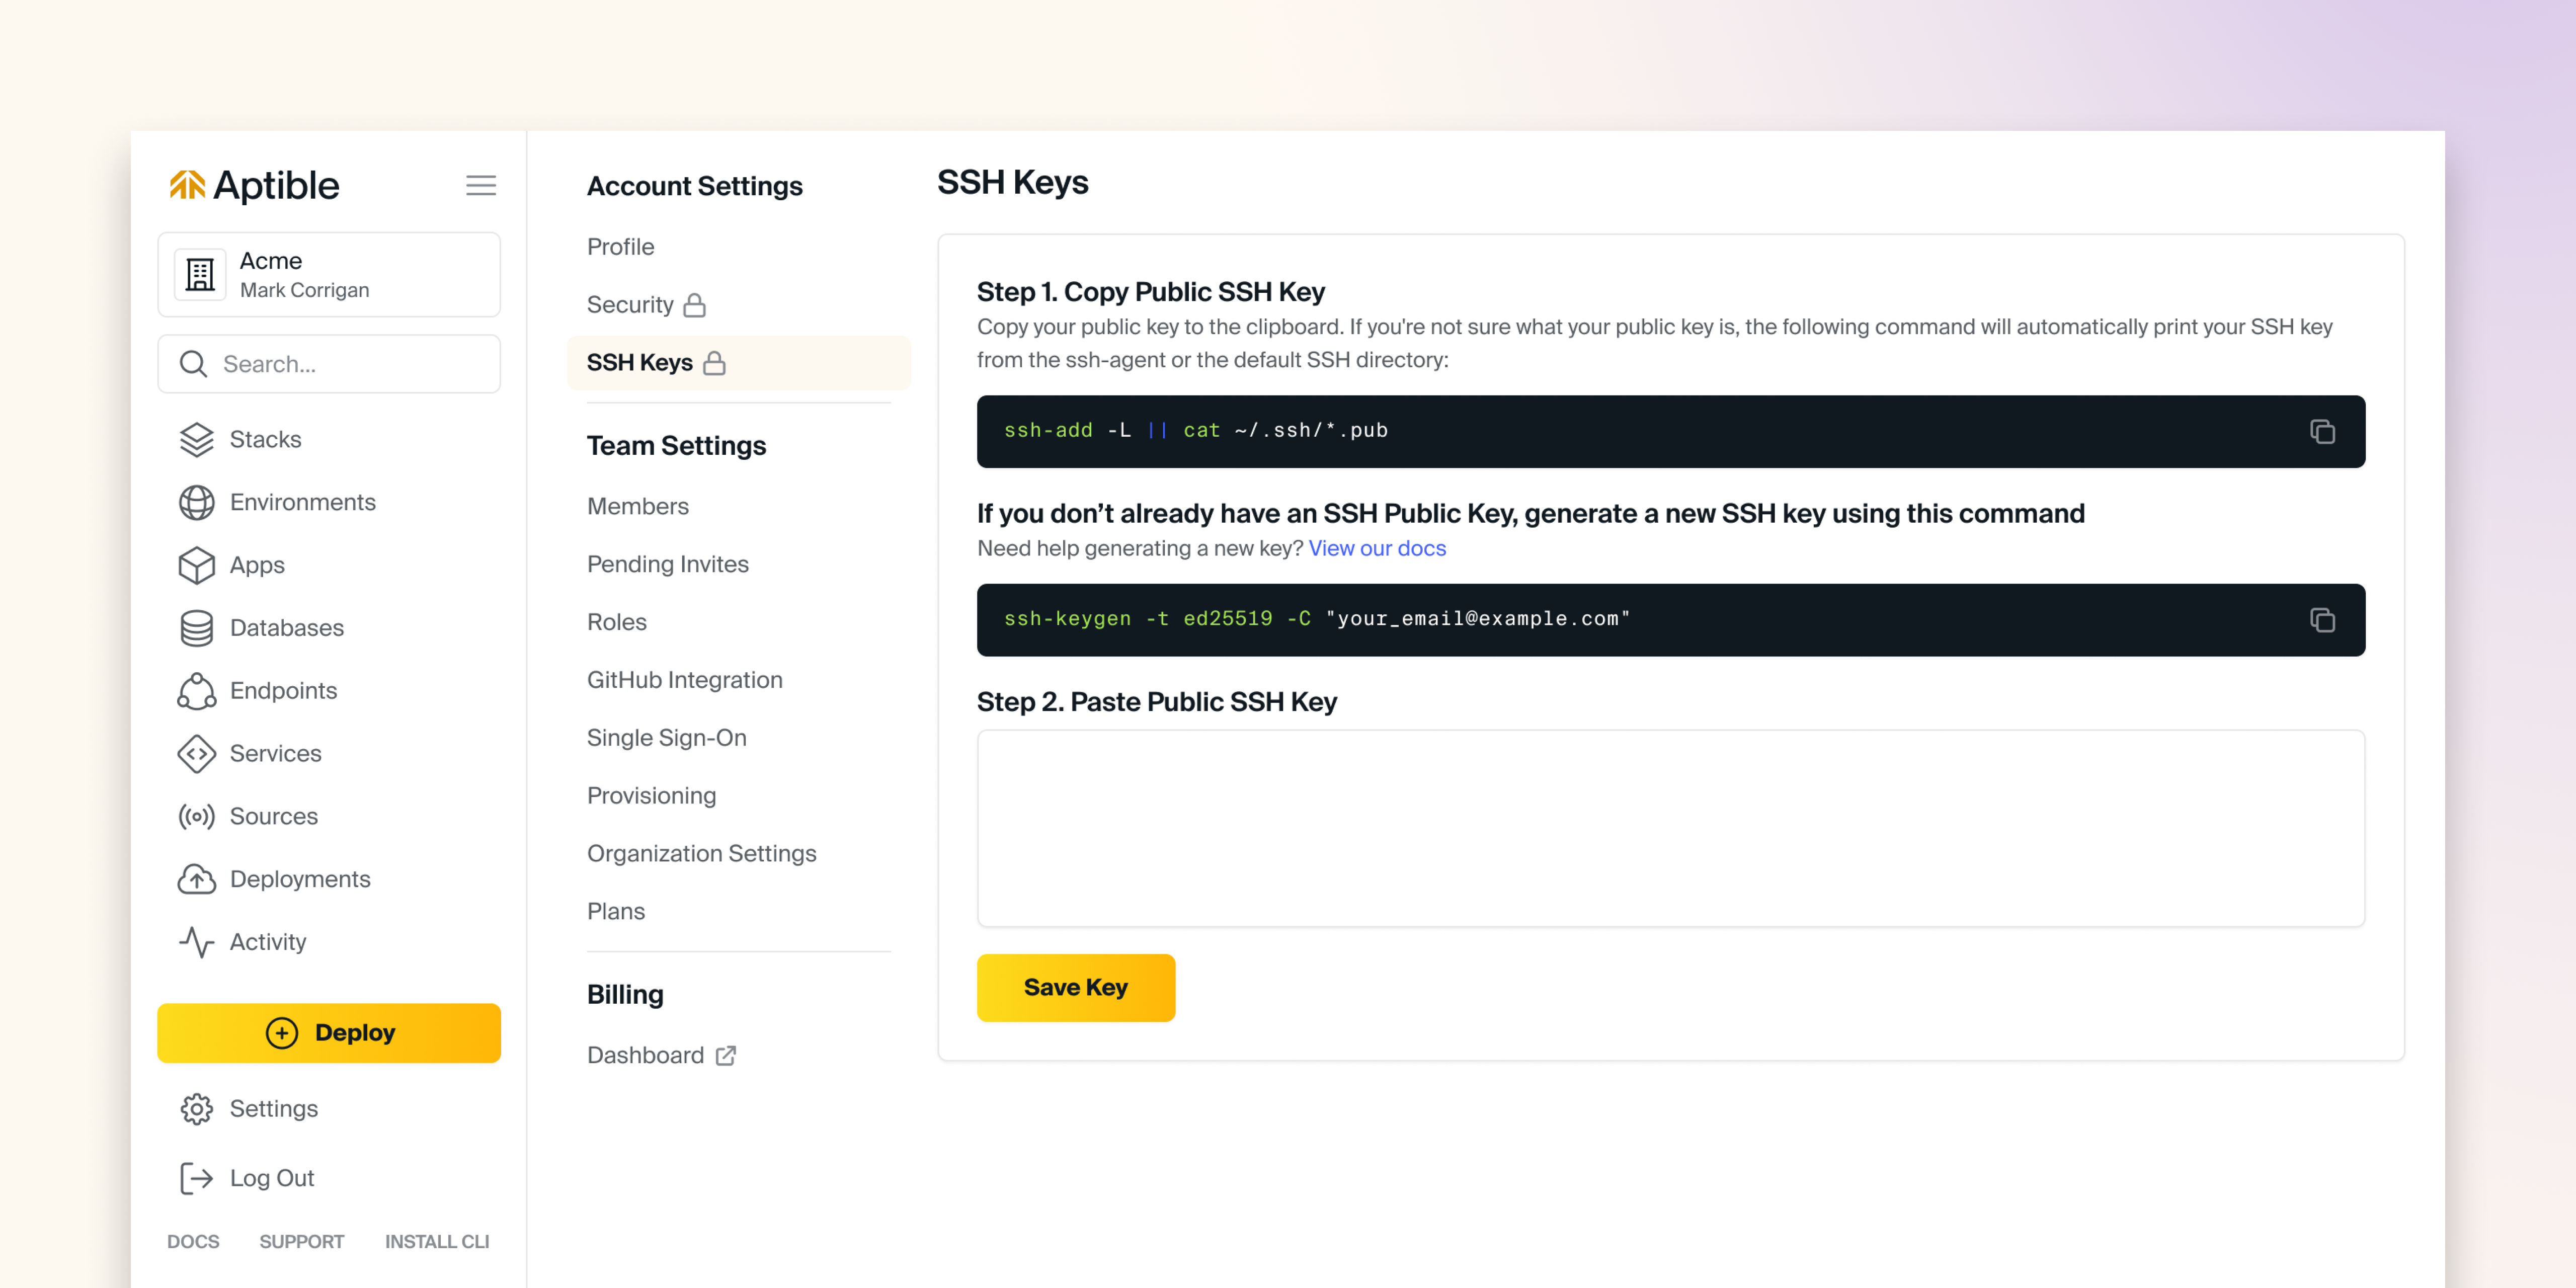The width and height of the screenshot is (2576, 1288).
Task: Open Activity pulse icon
Action: click(196, 942)
